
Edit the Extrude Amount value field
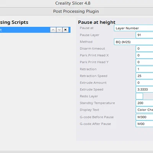pyautogui.click(x=144, y=83)
